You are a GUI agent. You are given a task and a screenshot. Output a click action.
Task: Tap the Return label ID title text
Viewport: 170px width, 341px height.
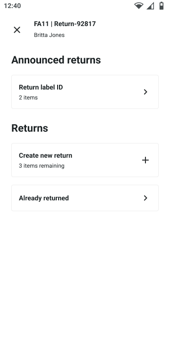coord(41,87)
